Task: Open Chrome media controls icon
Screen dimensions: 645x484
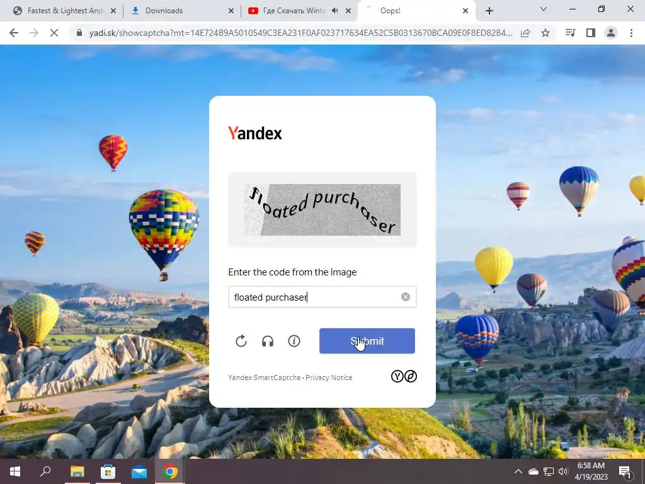Action: [570, 33]
